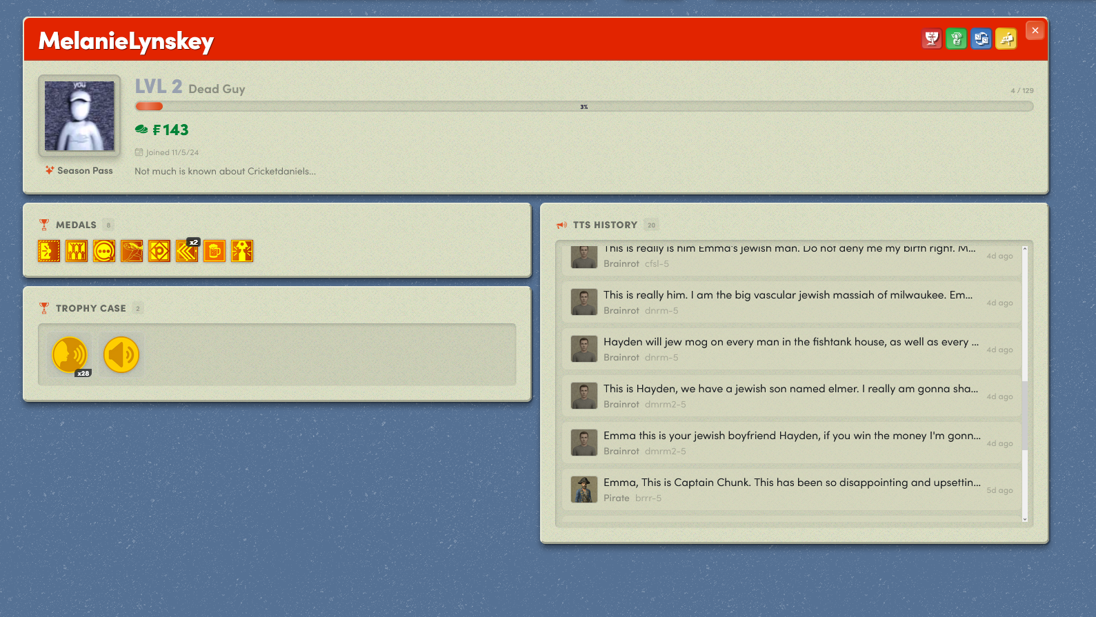The width and height of the screenshot is (1096, 617).
Task: Click the username title MelanieLynskey
Action: 126,41
